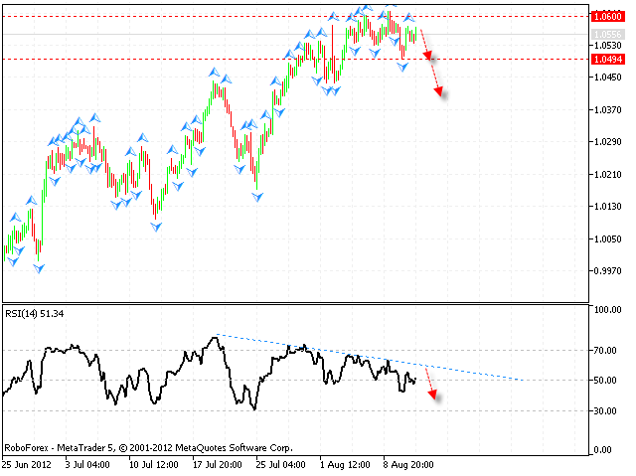Viewport: 636px width, 476px height.
Task: Select the gray 1.0556 current price tag
Action: click(605, 35)
